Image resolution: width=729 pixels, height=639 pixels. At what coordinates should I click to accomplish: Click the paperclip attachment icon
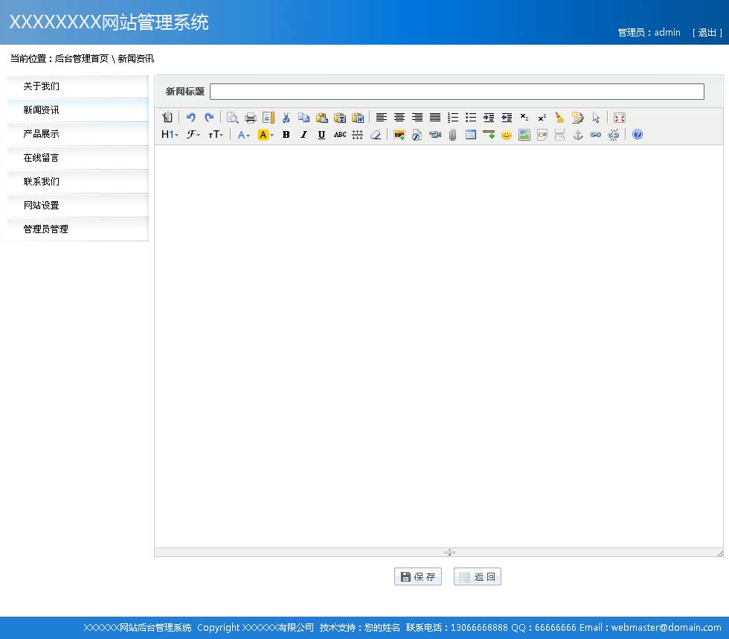[452, 135]
